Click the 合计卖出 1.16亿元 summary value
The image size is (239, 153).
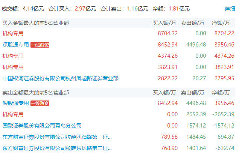click(137, 9)
